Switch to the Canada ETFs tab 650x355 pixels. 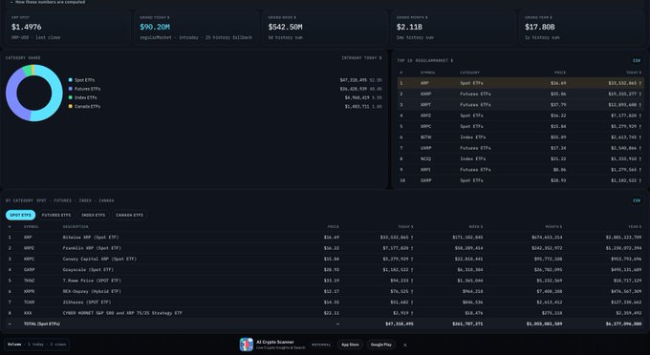point(129,215)
